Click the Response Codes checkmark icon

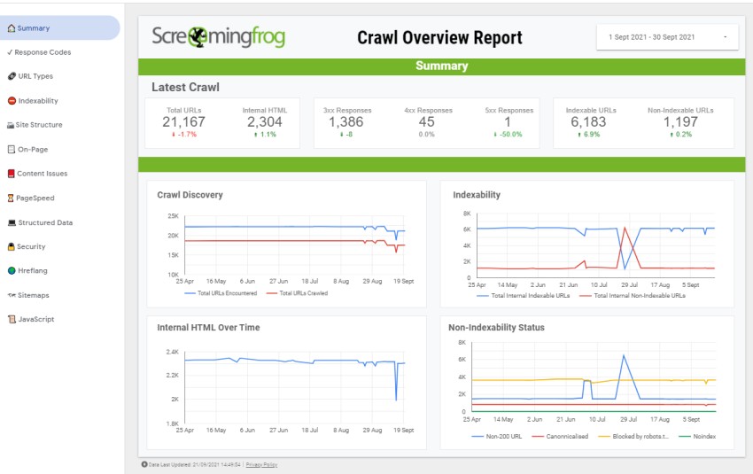pyautogui.click(x=10, y=52)
